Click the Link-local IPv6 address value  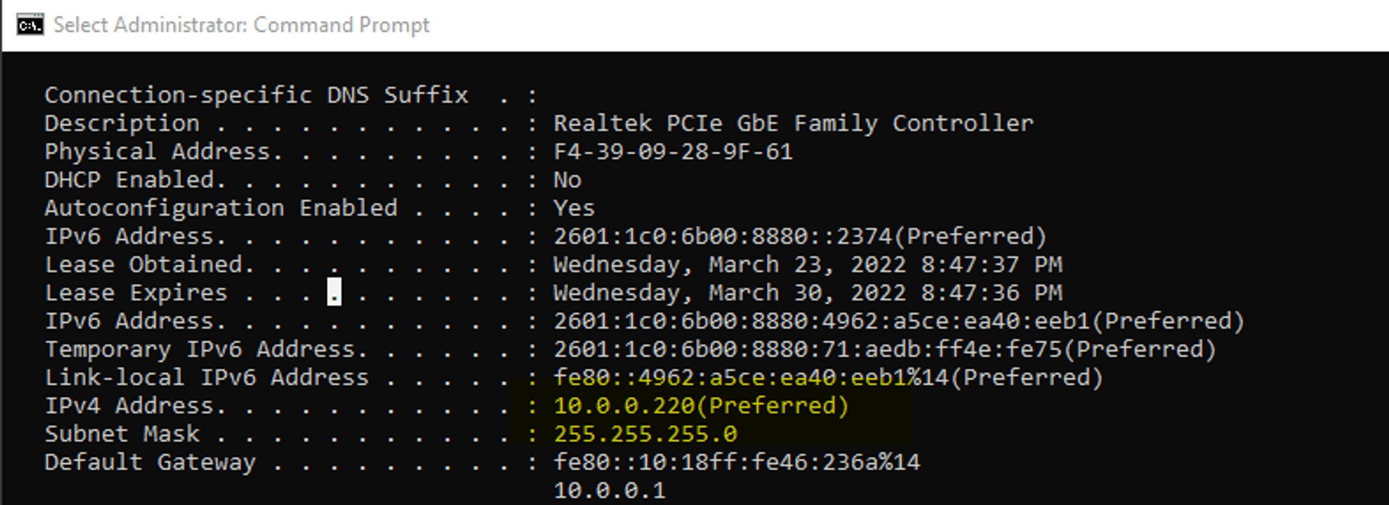(x=828, y=377)
